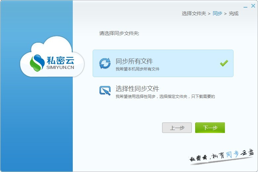Go back with the 上一步 button
The width and height of the screenshot is (258, 172).
click(x=177, y=128)
